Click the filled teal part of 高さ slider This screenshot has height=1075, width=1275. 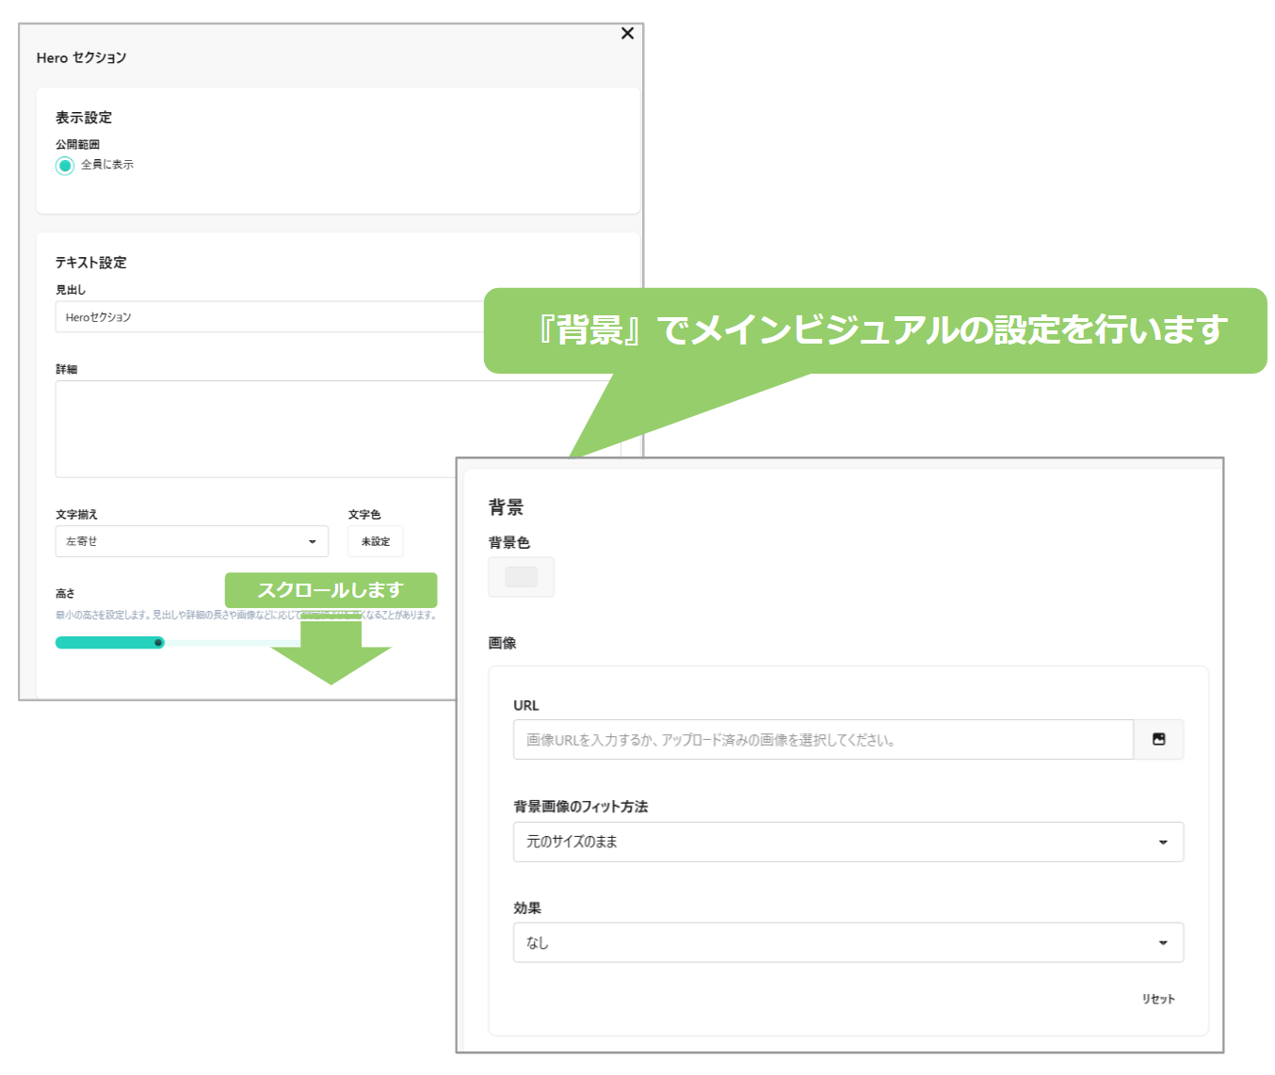[x=104, y=643]
